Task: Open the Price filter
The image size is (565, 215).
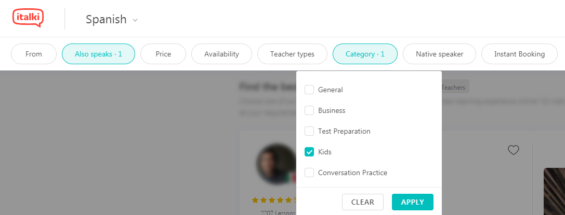Action: [163, 54]
